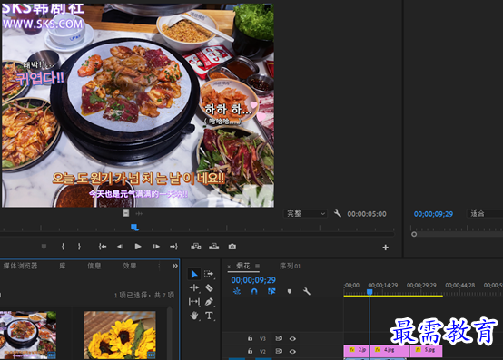Target the V3 track label

[262, 338]
